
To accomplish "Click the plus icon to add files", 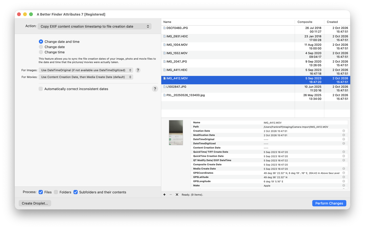I will [x=164, y=195].
